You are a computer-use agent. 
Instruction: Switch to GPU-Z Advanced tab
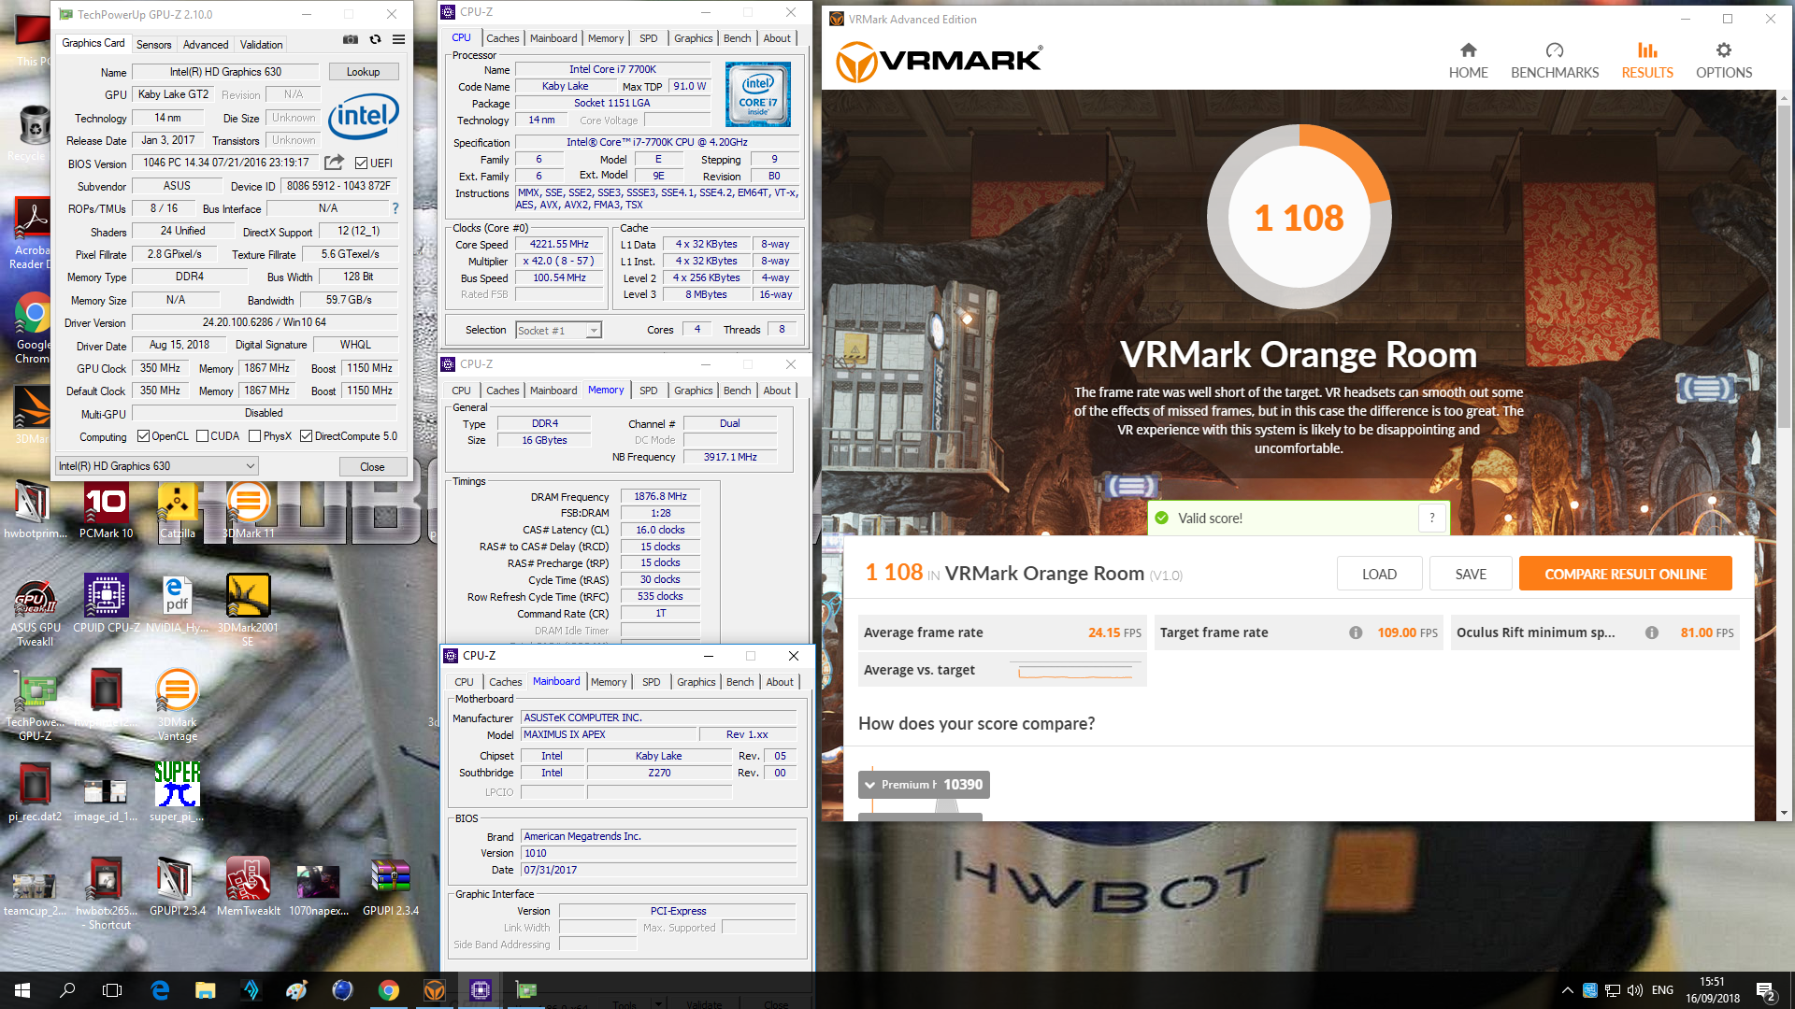coord(206,44)
